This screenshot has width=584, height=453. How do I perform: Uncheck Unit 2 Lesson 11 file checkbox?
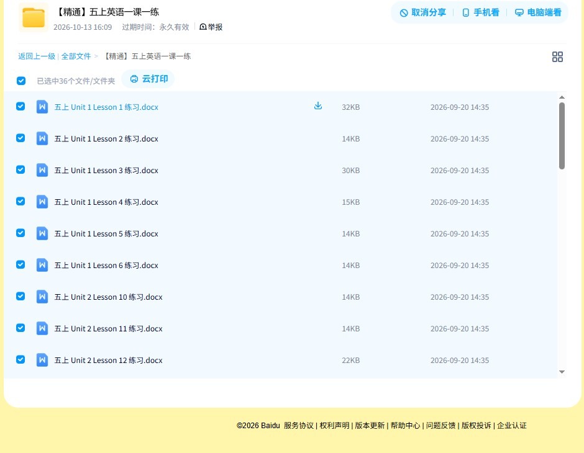pyautogui.click(x=21, y=328)
